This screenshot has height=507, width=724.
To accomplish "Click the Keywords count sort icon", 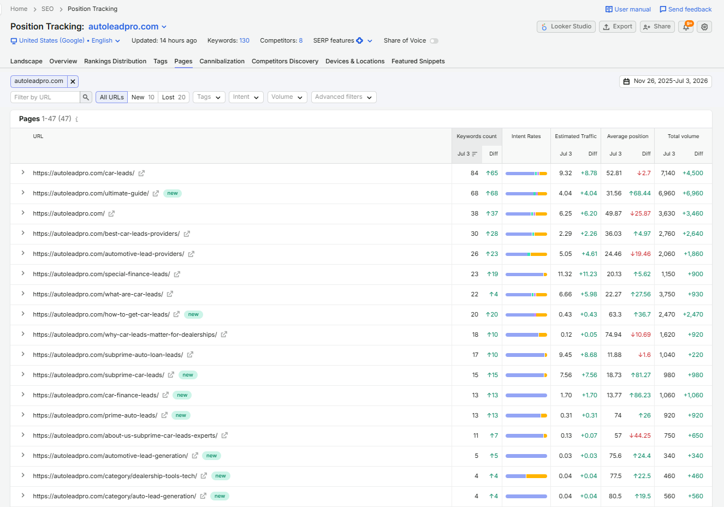I will [474, 154].
